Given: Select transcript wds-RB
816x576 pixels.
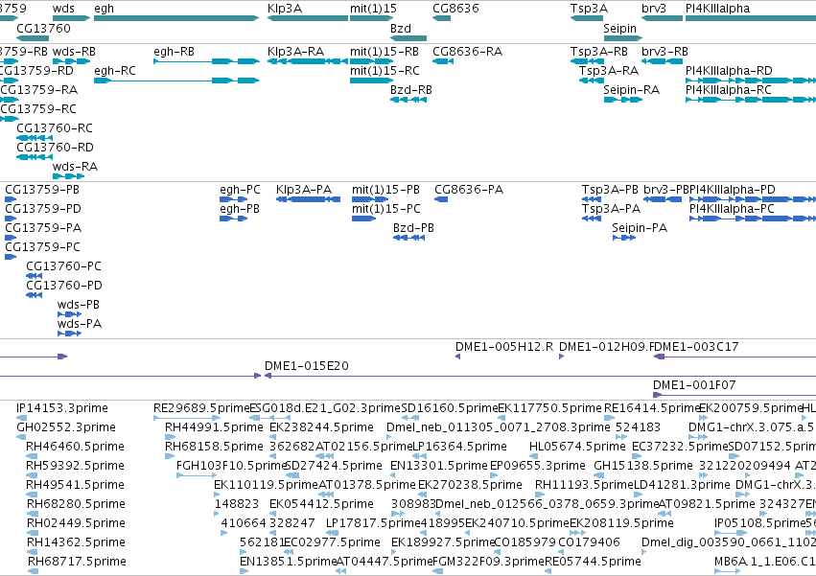Looking at the screenshot, I should [74, 52].
